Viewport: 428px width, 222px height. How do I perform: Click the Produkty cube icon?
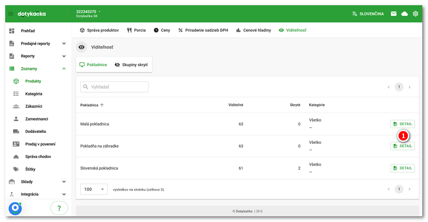(16, 81)
